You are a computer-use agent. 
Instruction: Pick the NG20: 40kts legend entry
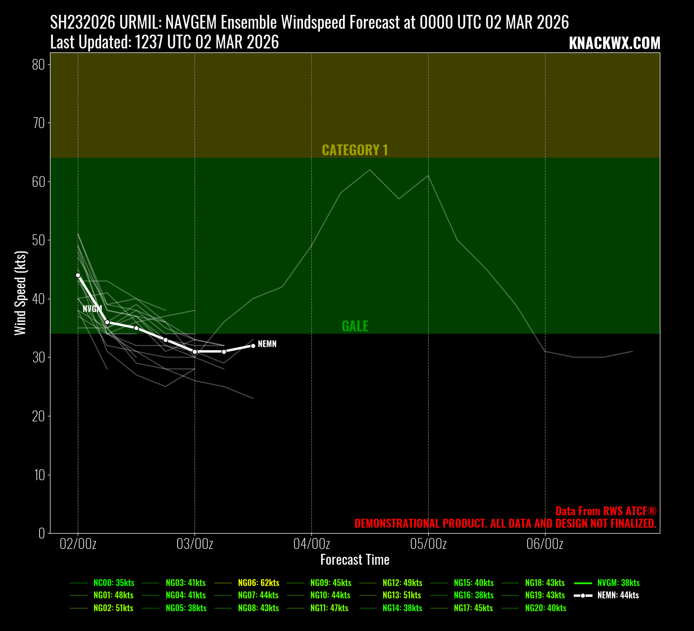545,608
